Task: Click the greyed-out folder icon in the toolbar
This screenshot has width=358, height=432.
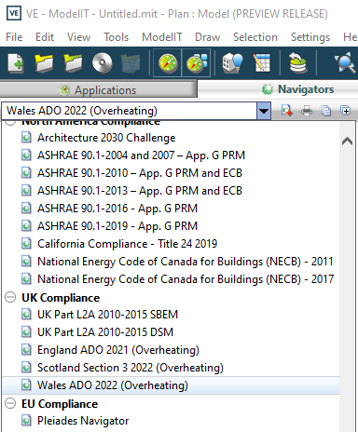Action: pos(131,63)
